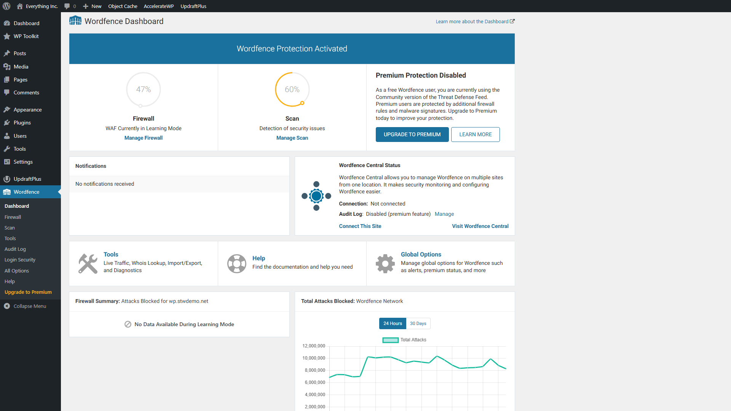Click Manage next to Audit Log
Image resolution: width=731 pixels, height=411 pixels.
(444, 214)
